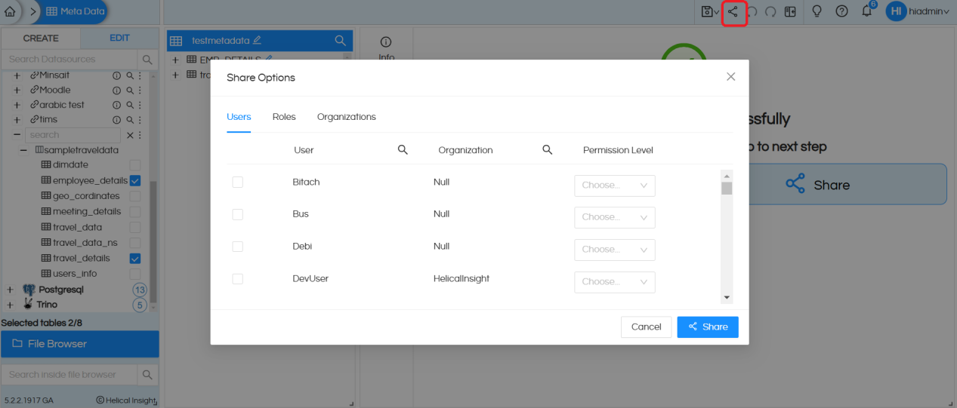Screen dimensions: 957x408
Task: Click info icon for tims datasource
Action: [x=117, y=119]
